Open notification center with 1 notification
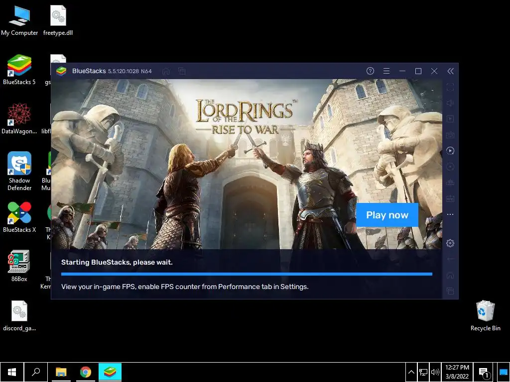Screen dimensions: 510x382 [484, 372]
